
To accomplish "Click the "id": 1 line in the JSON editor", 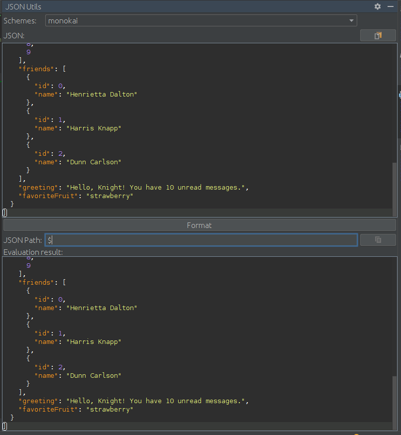I will click(x=50, y=120).
